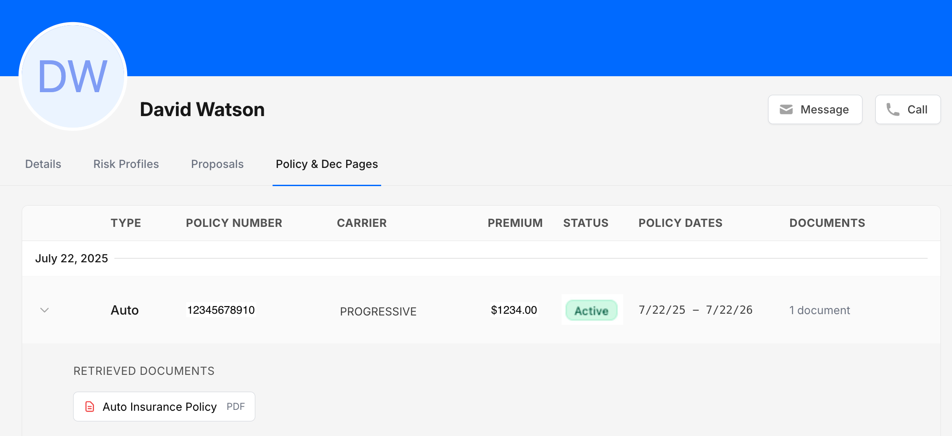Open the Details tab
This screenshot has width=952, height=436.
[x=43, y=164]
